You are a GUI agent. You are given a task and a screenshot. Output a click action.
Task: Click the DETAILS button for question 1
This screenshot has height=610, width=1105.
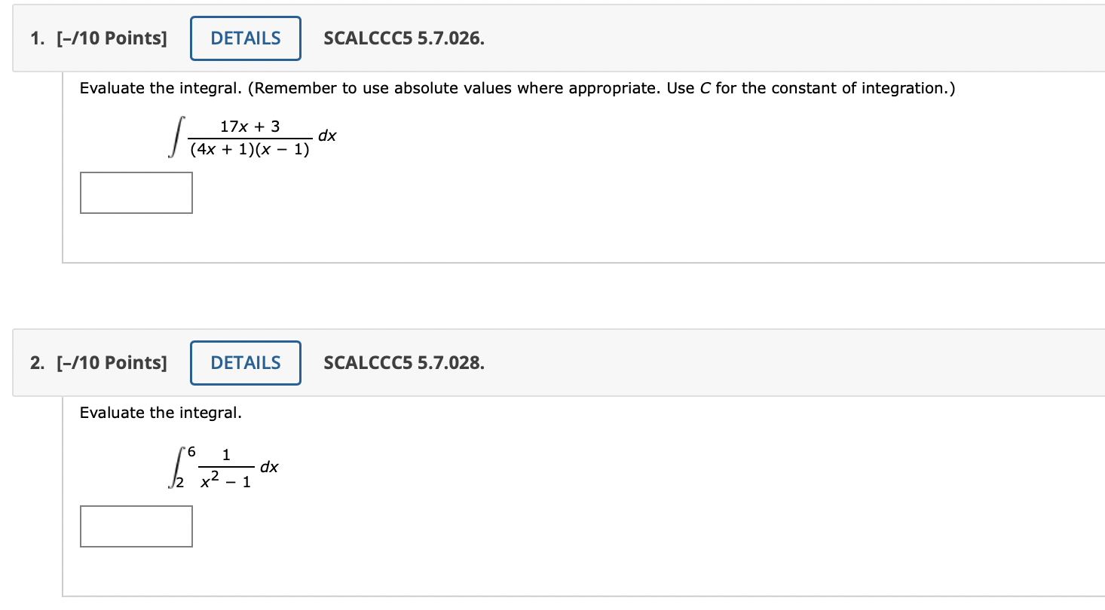(245, 38)
